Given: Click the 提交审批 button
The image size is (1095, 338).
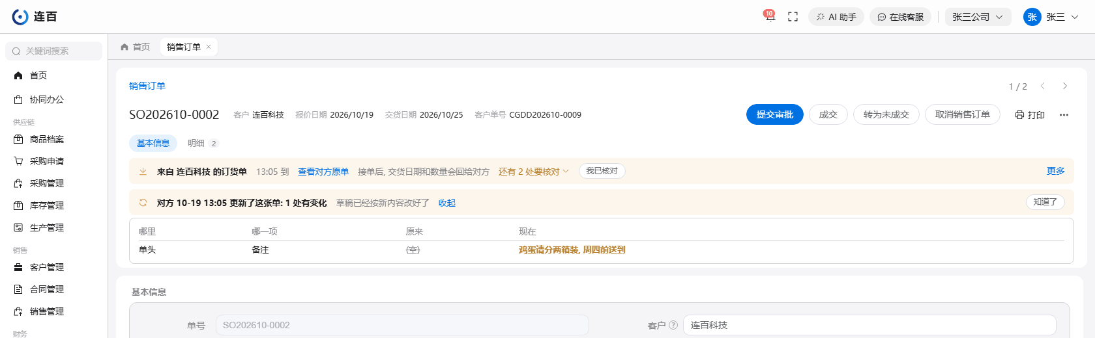Looking at the screenshot, I should click(775, 114).
